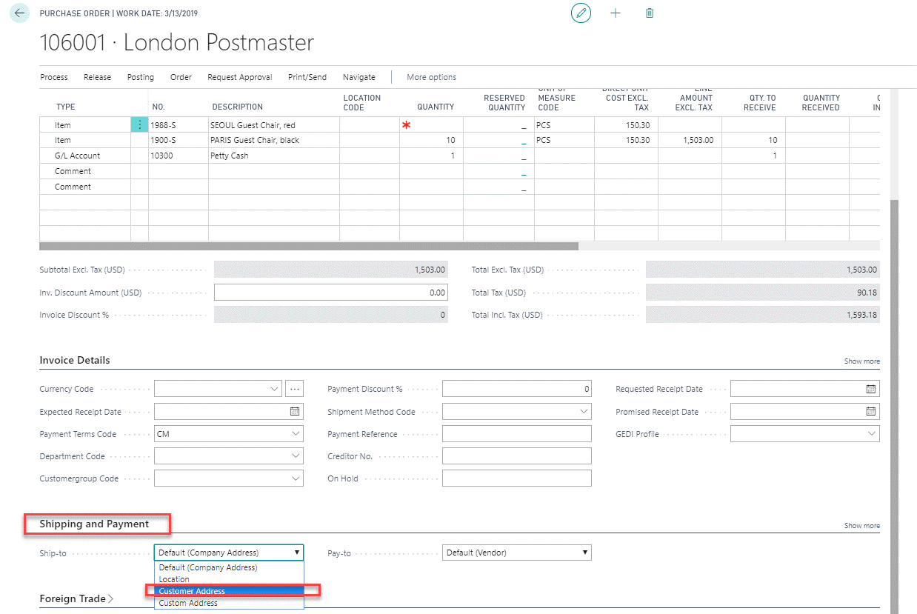The height and width of the screenshot is (614, 917).
Task: Click the back arrow icon
Action: [20, 13]
